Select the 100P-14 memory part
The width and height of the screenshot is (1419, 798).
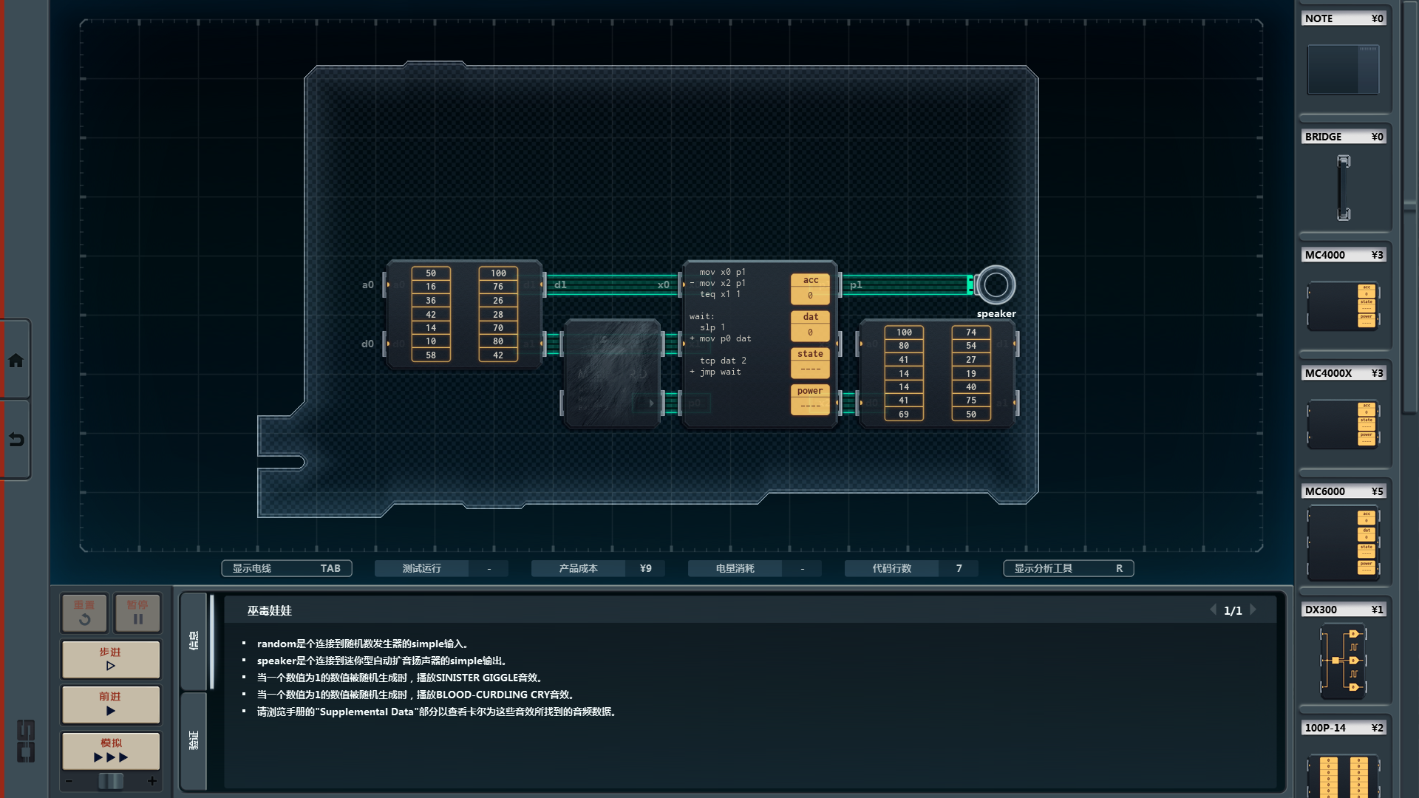tap(1343, 774)
